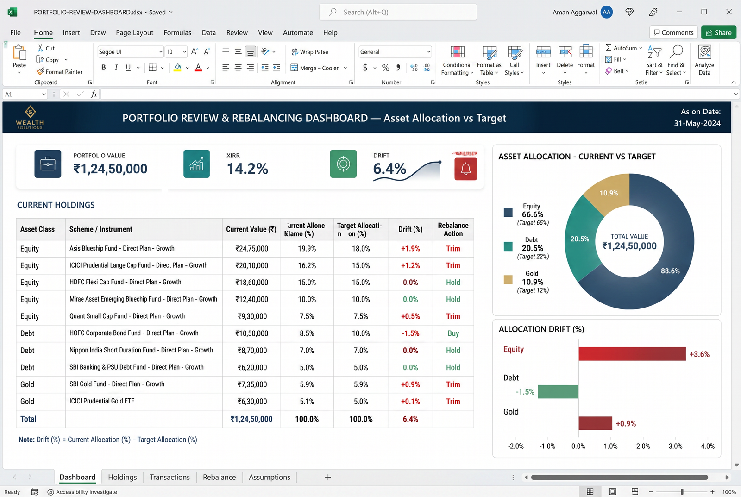Open the Rebalance sheet tab
Image resolution: width=741 pixels, height=497 pixels.
point(219,477)
